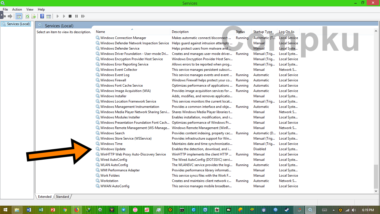Select the Windows Modules Installer service name
Image resolution: width=380 pixels, height=214 pixels.
[120, 117]
